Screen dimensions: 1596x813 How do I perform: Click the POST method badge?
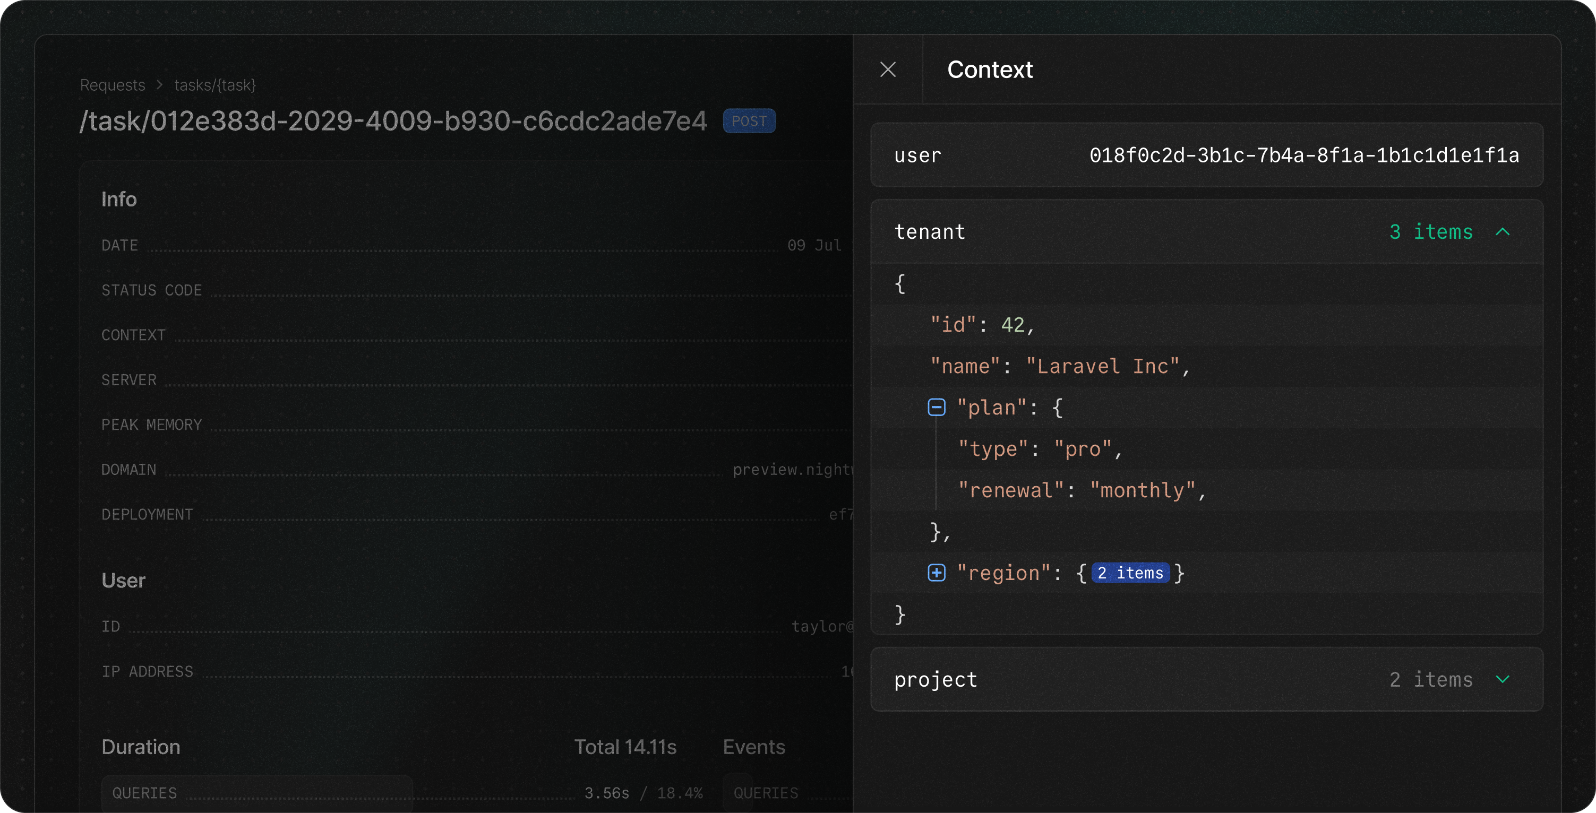tap(749, 122)
